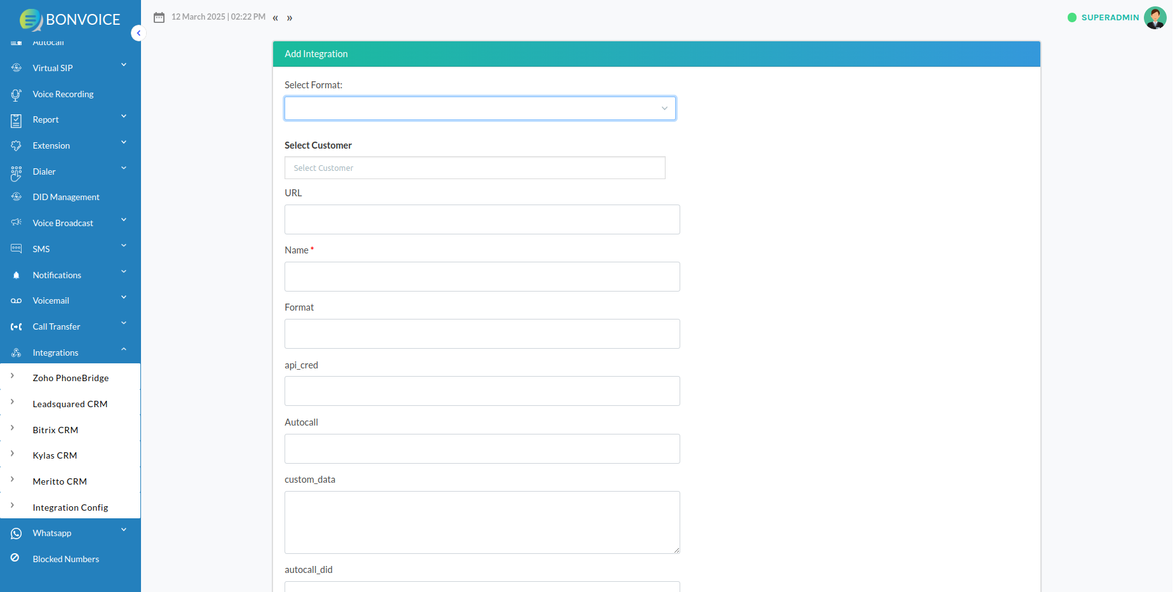Click the Select Customer field
The image size is (1175, 592).
tap(474, 168)
